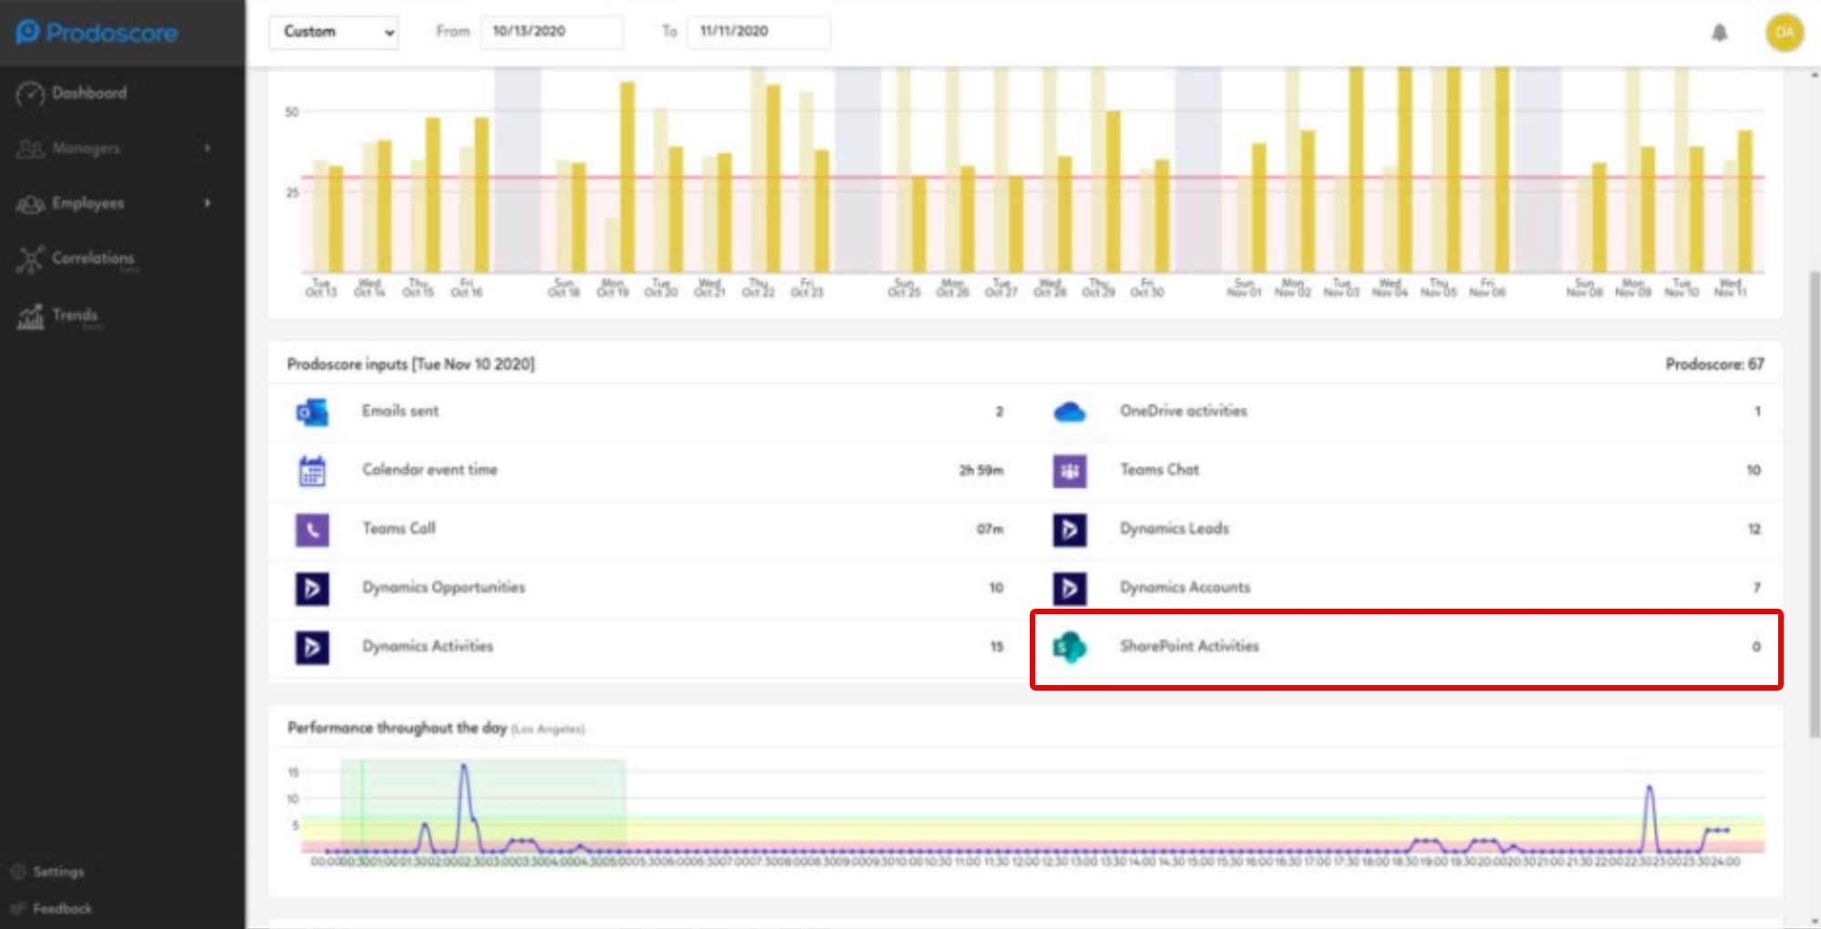
Task: Open the Dashboard menu item
Action: 89,93
